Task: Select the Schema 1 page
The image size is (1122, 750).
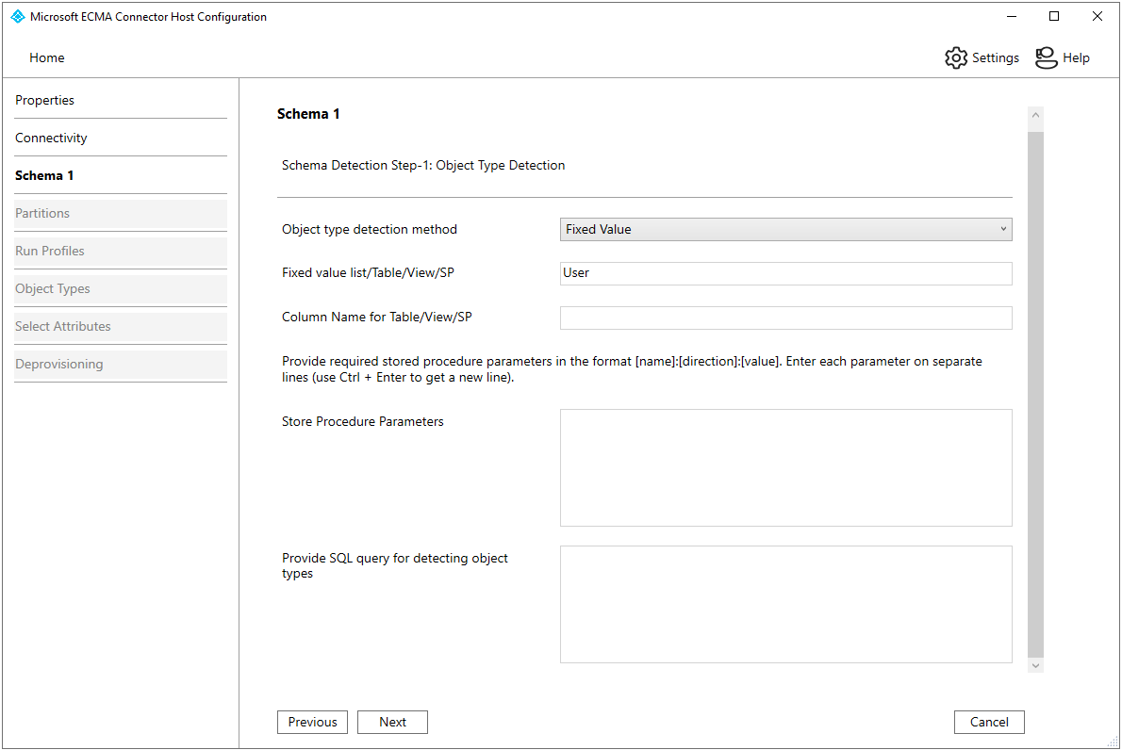Action: pyautogui.click(x=44, y=175)
